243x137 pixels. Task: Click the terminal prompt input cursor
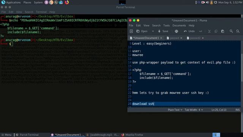[12, 44]
